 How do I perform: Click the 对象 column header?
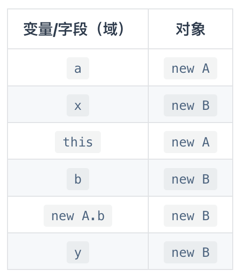coord(191,29)
